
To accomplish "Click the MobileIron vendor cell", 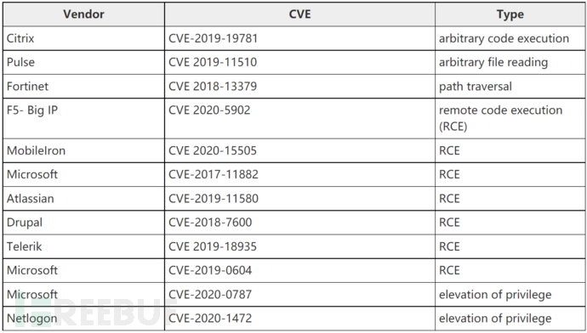I will click(x=83, y=150).
